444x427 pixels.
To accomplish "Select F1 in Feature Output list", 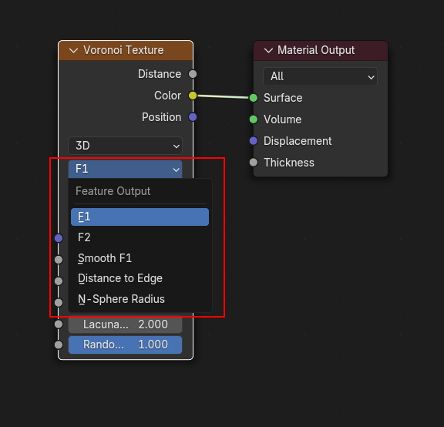I will [140, 217].
